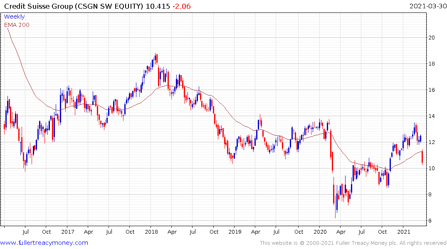Click the 10 price axis label
This screenshot has height=249, width=447.
click(x=432, y=168)
